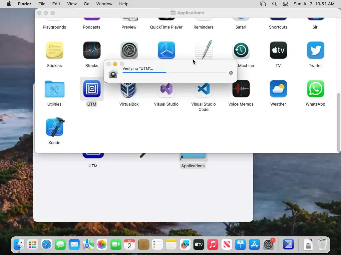Open Safari from the Dock
Screen dimensions: 341x255
pos(47,245)
